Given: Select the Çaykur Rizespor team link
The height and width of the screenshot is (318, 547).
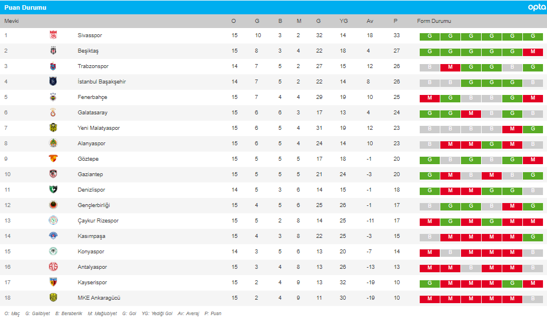Looking at the screenshot, I should [x=98, y=221].
